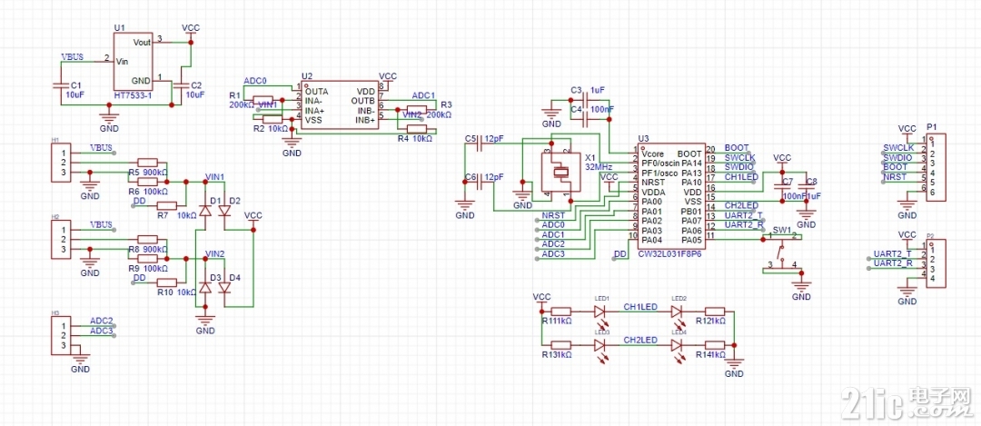Click the VCC power symbol above U1 Vout

(191, 31)
